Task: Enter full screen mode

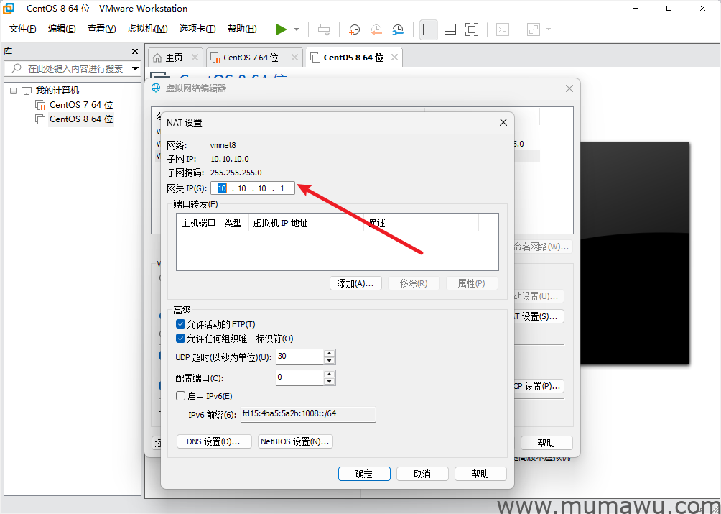Action: tap(471, 29)
